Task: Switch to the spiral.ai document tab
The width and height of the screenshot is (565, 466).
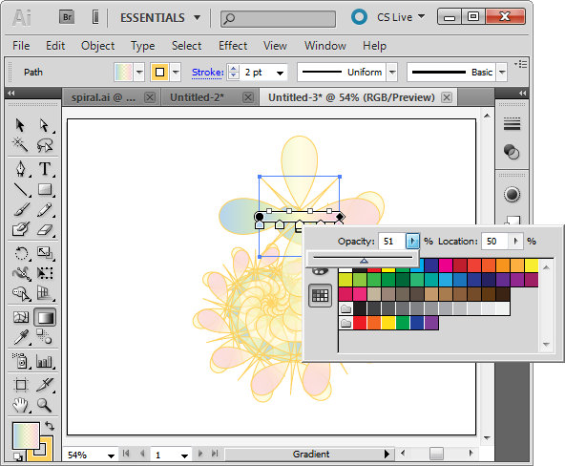Action: pos(103,97)
